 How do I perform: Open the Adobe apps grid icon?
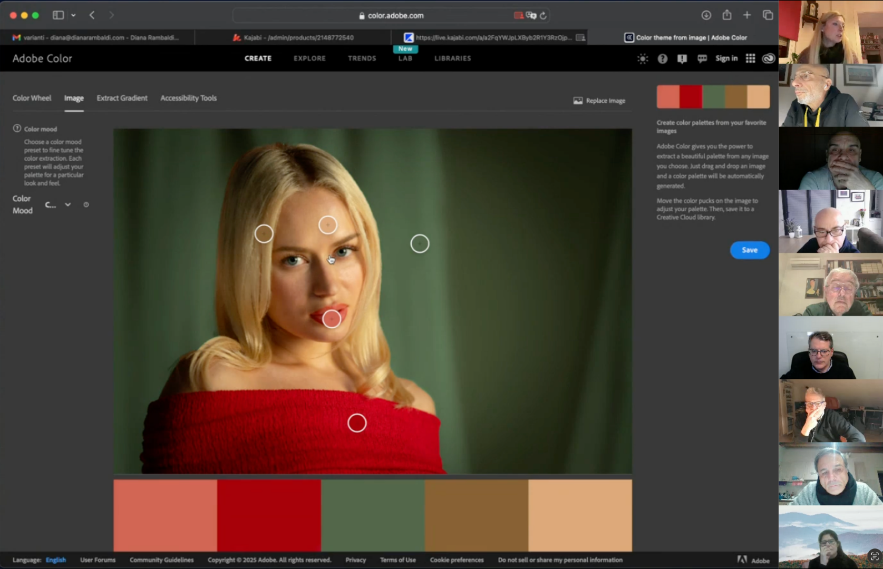point(750,58)
